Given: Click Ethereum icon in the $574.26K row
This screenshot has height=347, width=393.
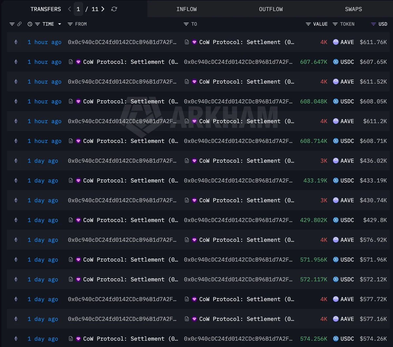Looking at the screenshot, I should [16, 338].
